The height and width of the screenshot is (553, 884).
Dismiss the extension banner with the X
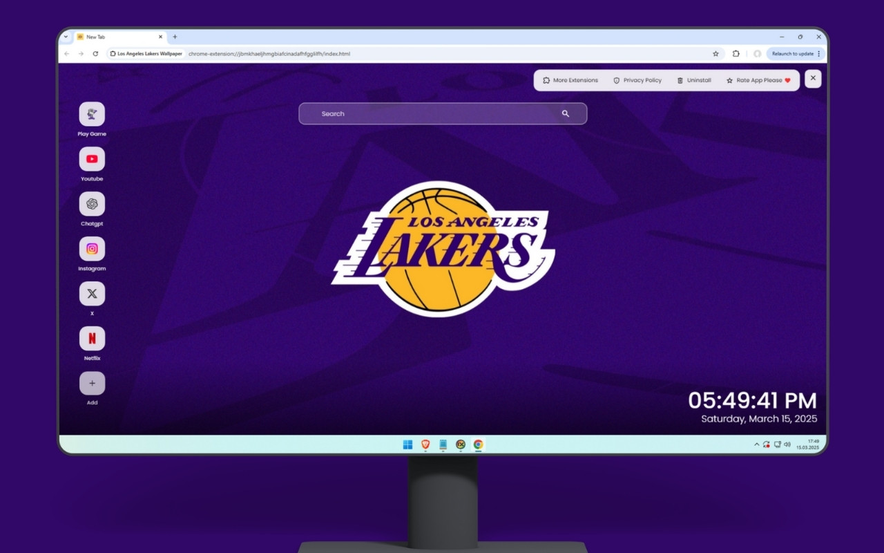point(812,78)
